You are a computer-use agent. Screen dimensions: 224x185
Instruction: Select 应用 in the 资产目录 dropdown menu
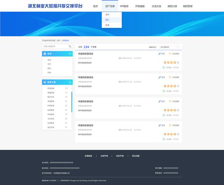click(112, 25)
